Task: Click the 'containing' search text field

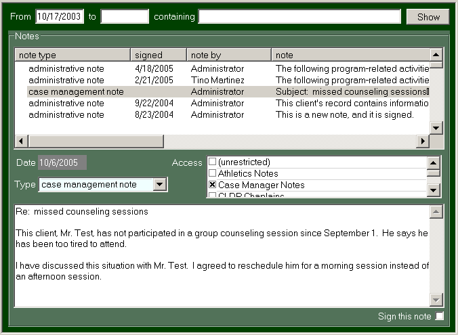Action: click(299, 16)
